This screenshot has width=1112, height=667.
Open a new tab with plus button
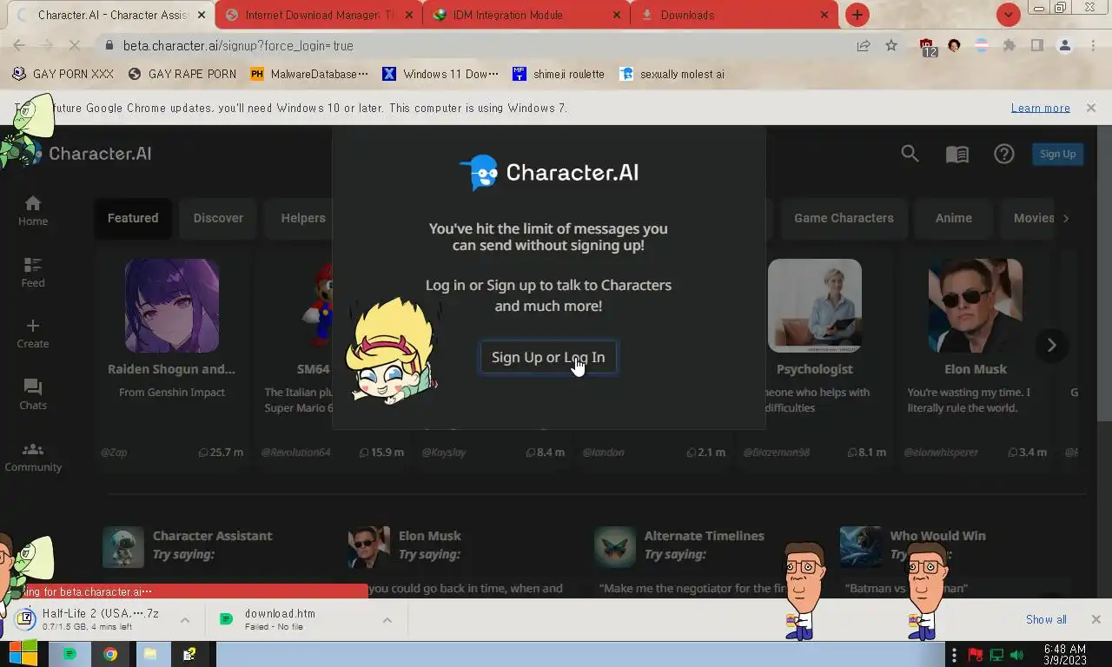coord(857,15)
